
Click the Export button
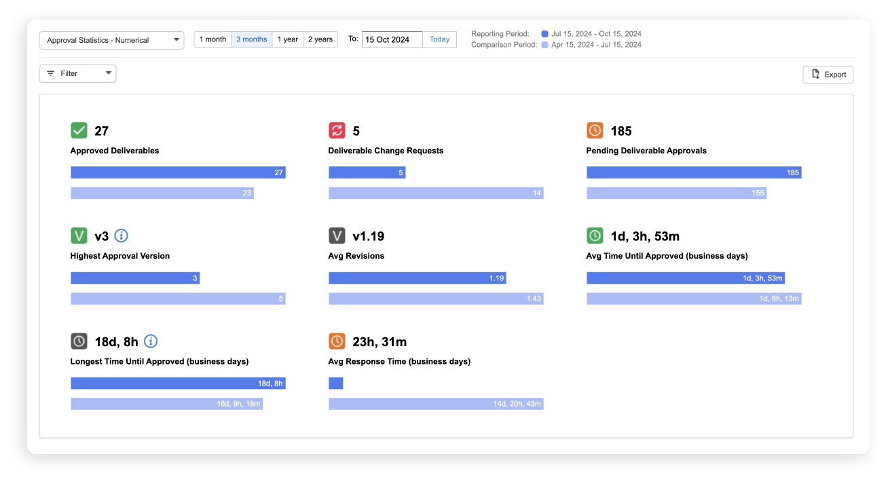click(x=828, y=74)
